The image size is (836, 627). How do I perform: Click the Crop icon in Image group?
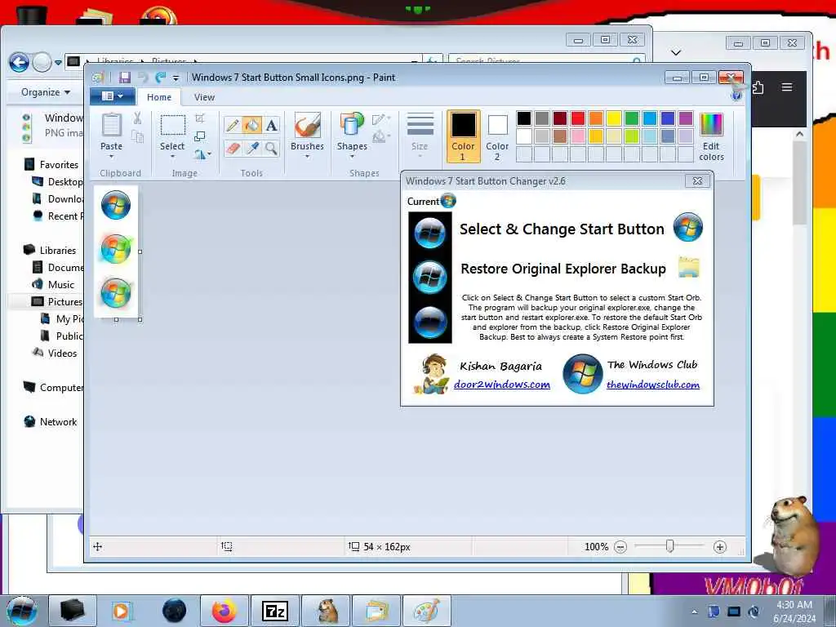pyautogui.click(x=200, y=118)
